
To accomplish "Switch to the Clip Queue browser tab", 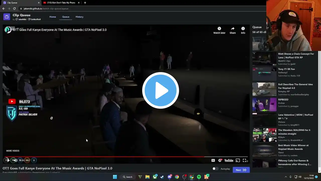I will 21,3.
